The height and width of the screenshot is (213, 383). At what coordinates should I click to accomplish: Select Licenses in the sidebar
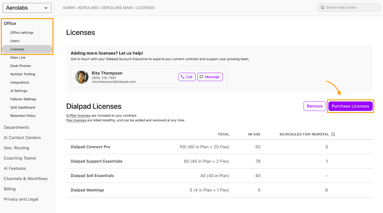[x=27, y=49]
